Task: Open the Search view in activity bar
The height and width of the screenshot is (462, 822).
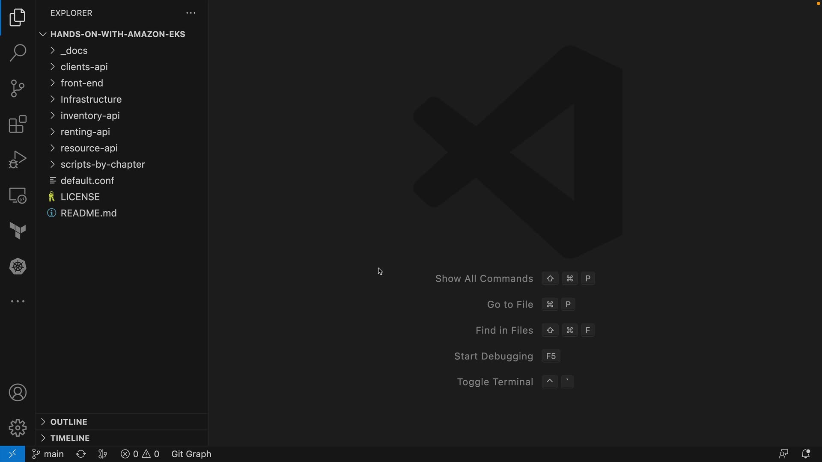Action: [18, 53]
